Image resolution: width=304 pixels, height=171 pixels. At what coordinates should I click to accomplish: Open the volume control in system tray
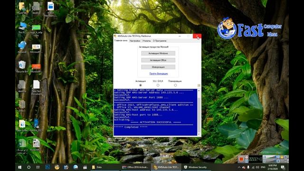[257, 167]
